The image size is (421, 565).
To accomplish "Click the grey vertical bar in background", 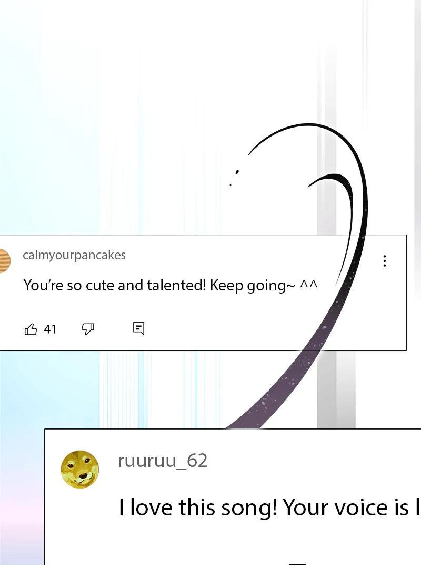I will (327, 389).
